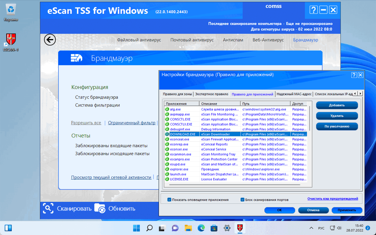Open Брандмауэр section in top navigation
Image resolution: width=376 pixels, height=235 pixels.
[x=306, y=40]
